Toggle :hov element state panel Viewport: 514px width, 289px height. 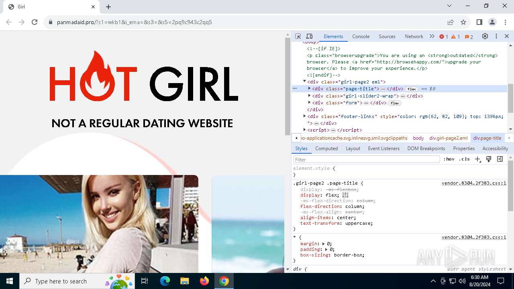click(449, 159)
